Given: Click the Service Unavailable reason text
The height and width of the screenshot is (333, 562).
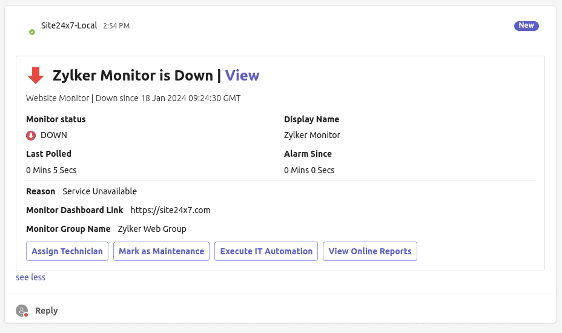Looking at the screenshot, I should pos(99,191).
